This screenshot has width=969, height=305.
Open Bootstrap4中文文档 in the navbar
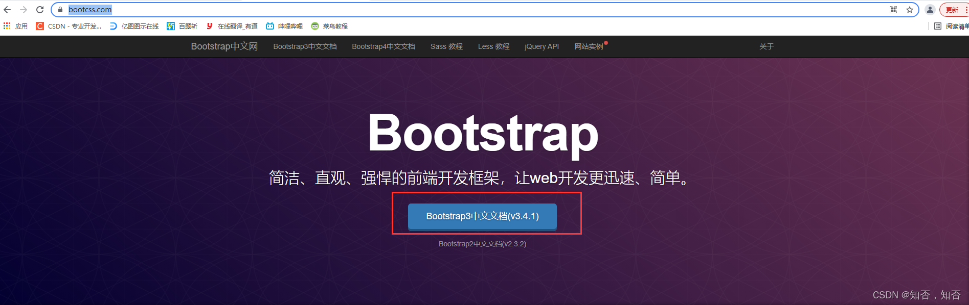point(384,46)
